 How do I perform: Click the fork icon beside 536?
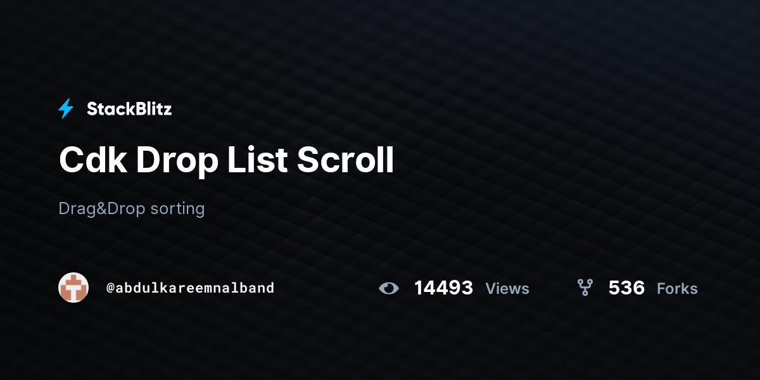[585, 288]
